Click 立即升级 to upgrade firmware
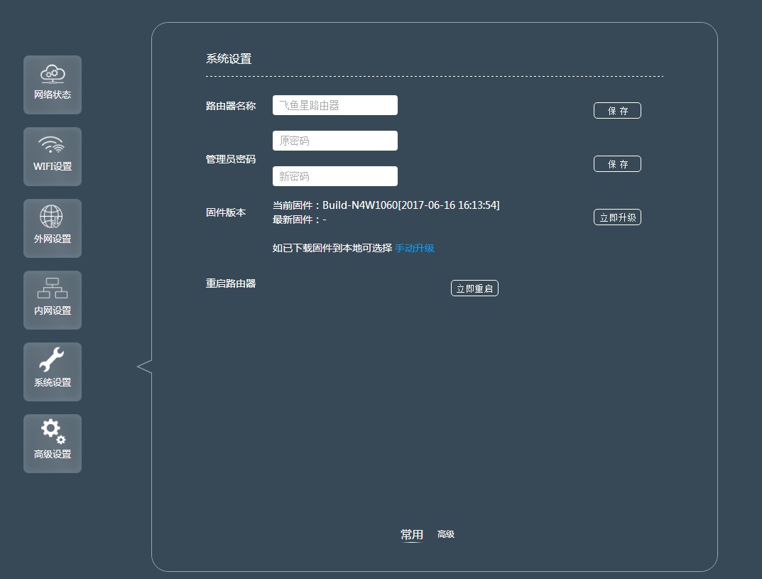 616,217
